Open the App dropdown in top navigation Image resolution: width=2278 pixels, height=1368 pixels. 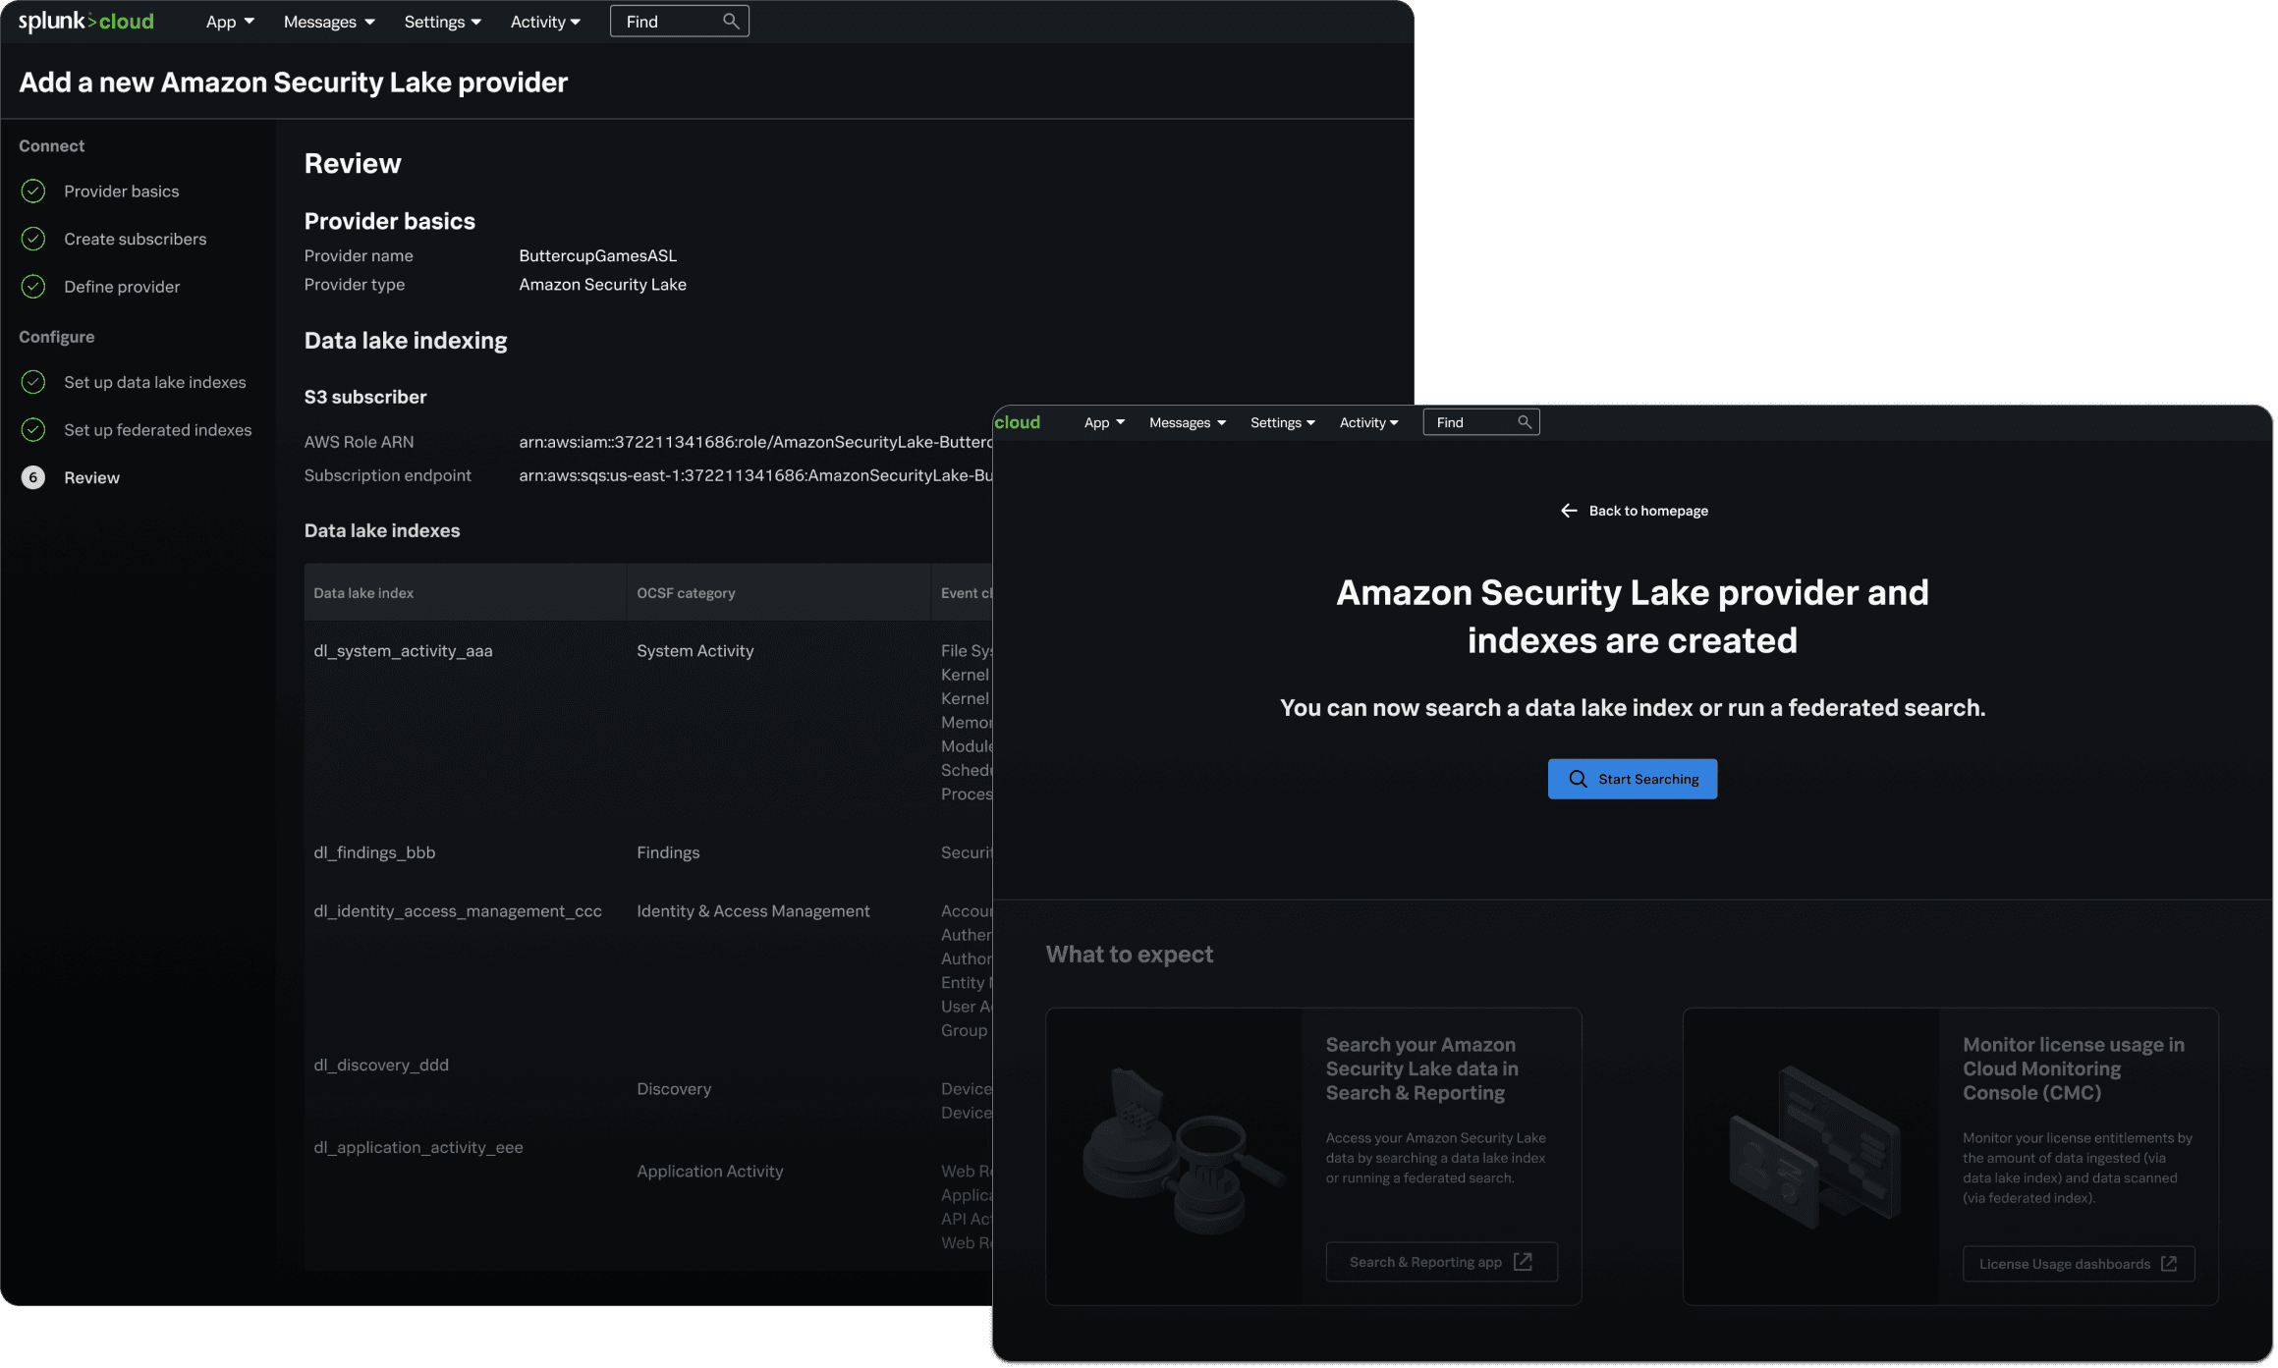[x=230, y=22]
